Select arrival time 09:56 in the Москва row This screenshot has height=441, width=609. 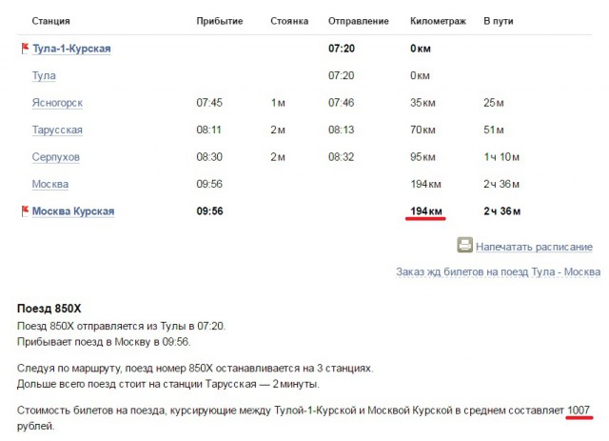tap(209, 184)
